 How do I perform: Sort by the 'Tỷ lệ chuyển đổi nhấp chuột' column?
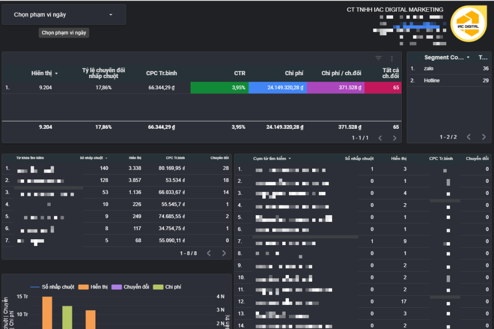[x=103, y=73]
